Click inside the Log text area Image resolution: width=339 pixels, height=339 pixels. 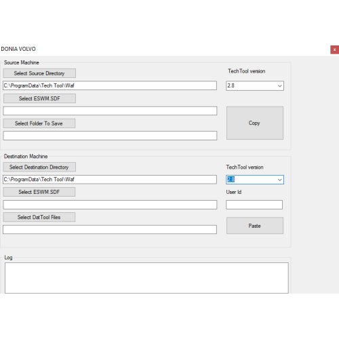[x=146, y=278]
